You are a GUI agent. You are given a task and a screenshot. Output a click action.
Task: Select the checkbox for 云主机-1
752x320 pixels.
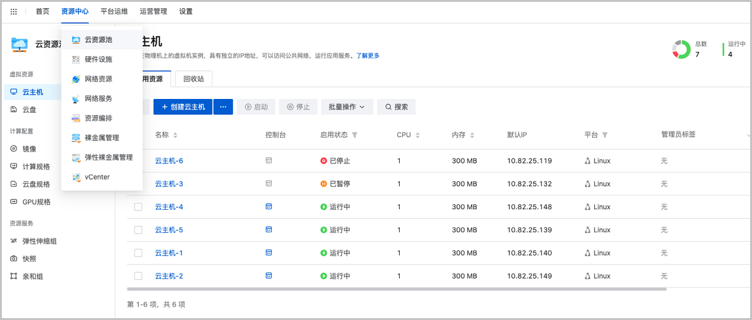[x=138, y=253]
